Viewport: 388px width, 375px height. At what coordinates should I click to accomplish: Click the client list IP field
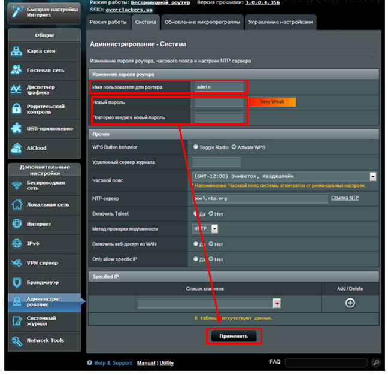(205, 303)
